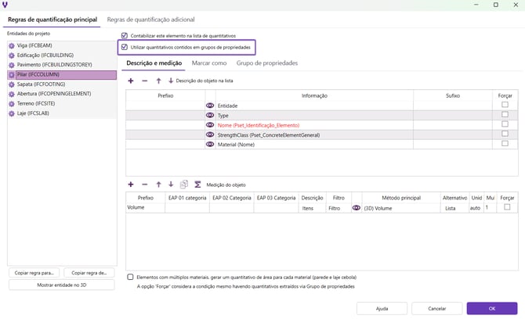The height and width of the screenshot is (319, 525).
Task: Click StrengthClass (Pset_ConcreteElementGeneral) text
Action: [269, 135]
